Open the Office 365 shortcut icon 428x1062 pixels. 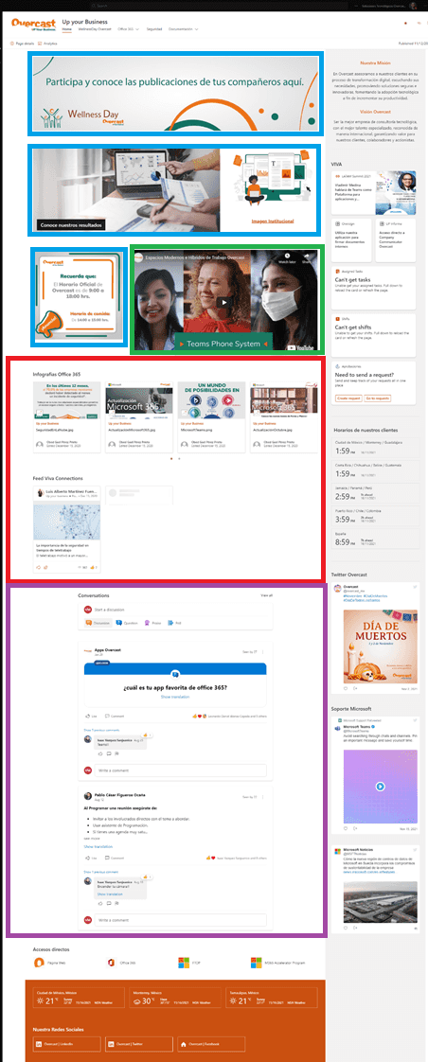pyautogui.click(x=112, y=963)
